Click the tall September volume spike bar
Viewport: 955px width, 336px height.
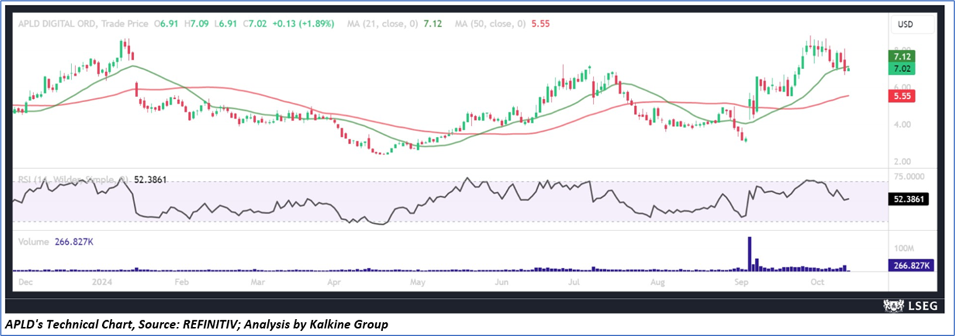[750, 253]
